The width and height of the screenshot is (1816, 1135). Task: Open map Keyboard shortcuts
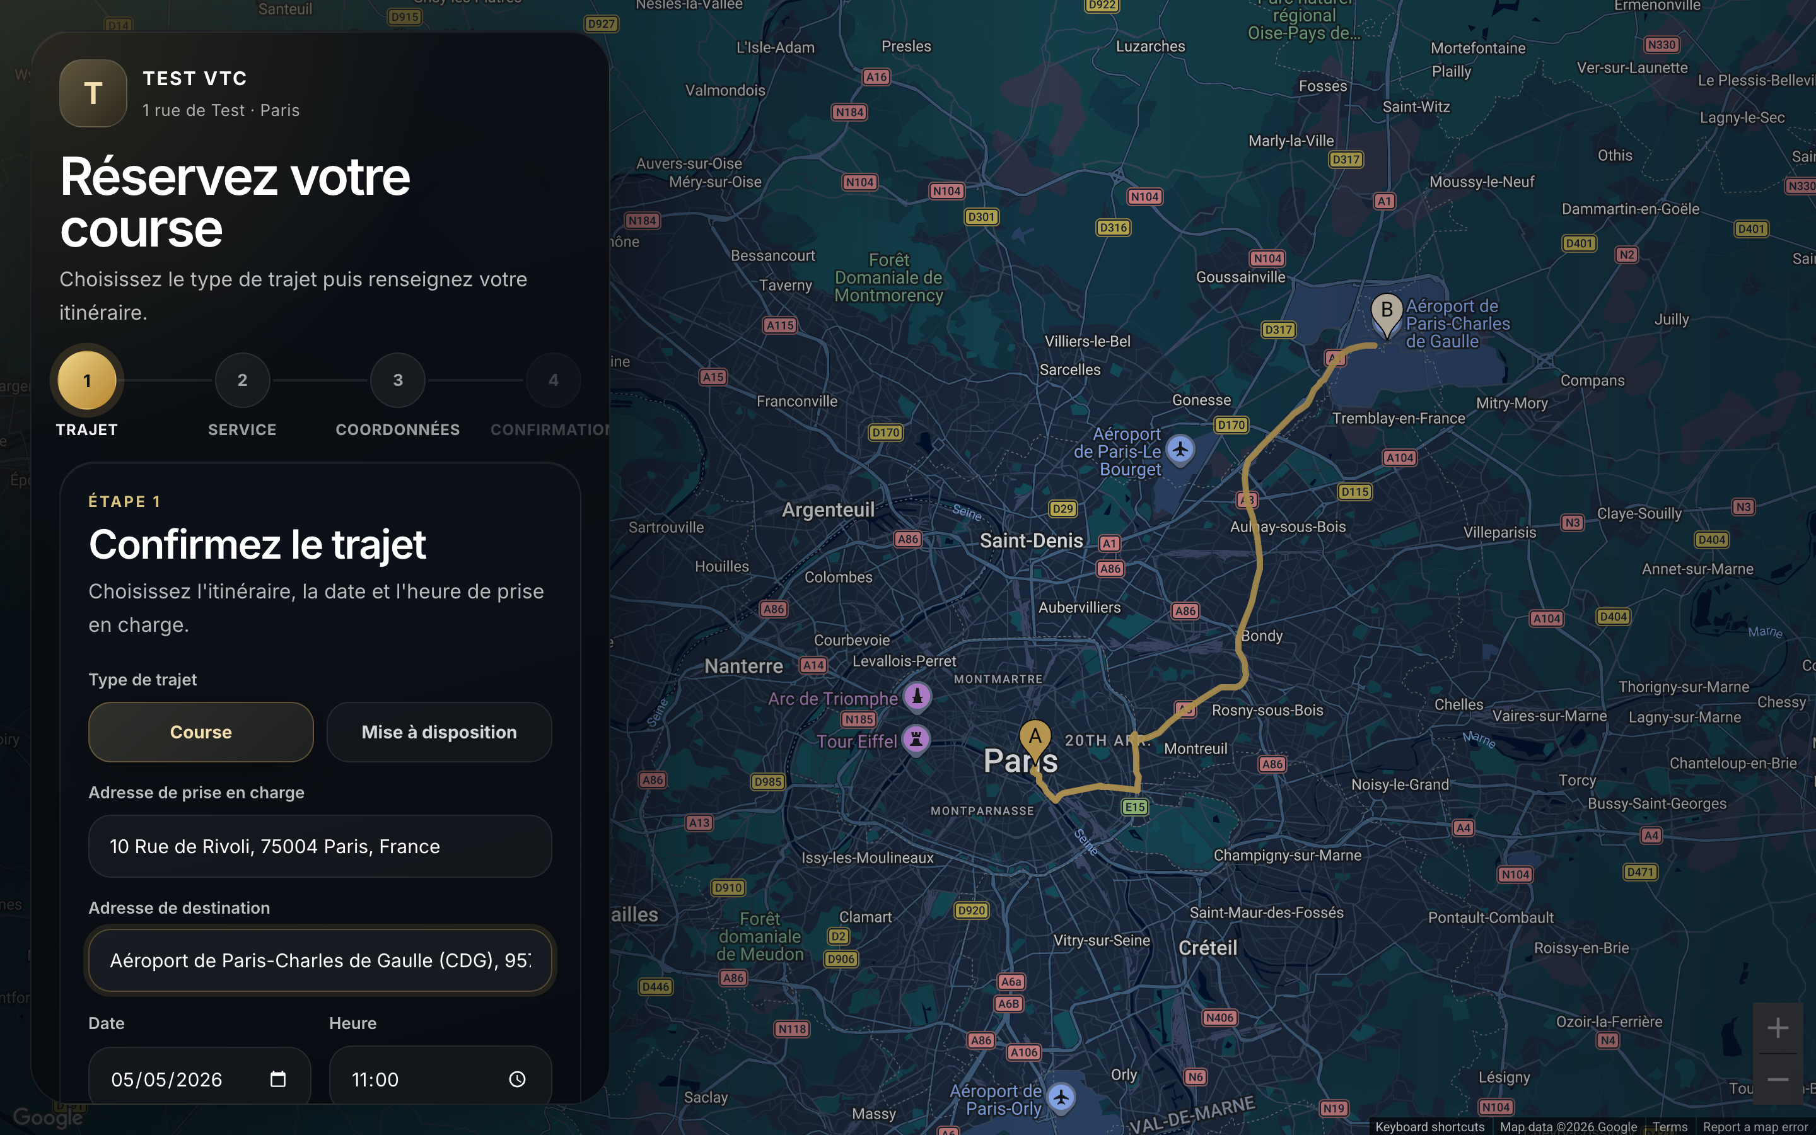click(x=1429, y=1127)
